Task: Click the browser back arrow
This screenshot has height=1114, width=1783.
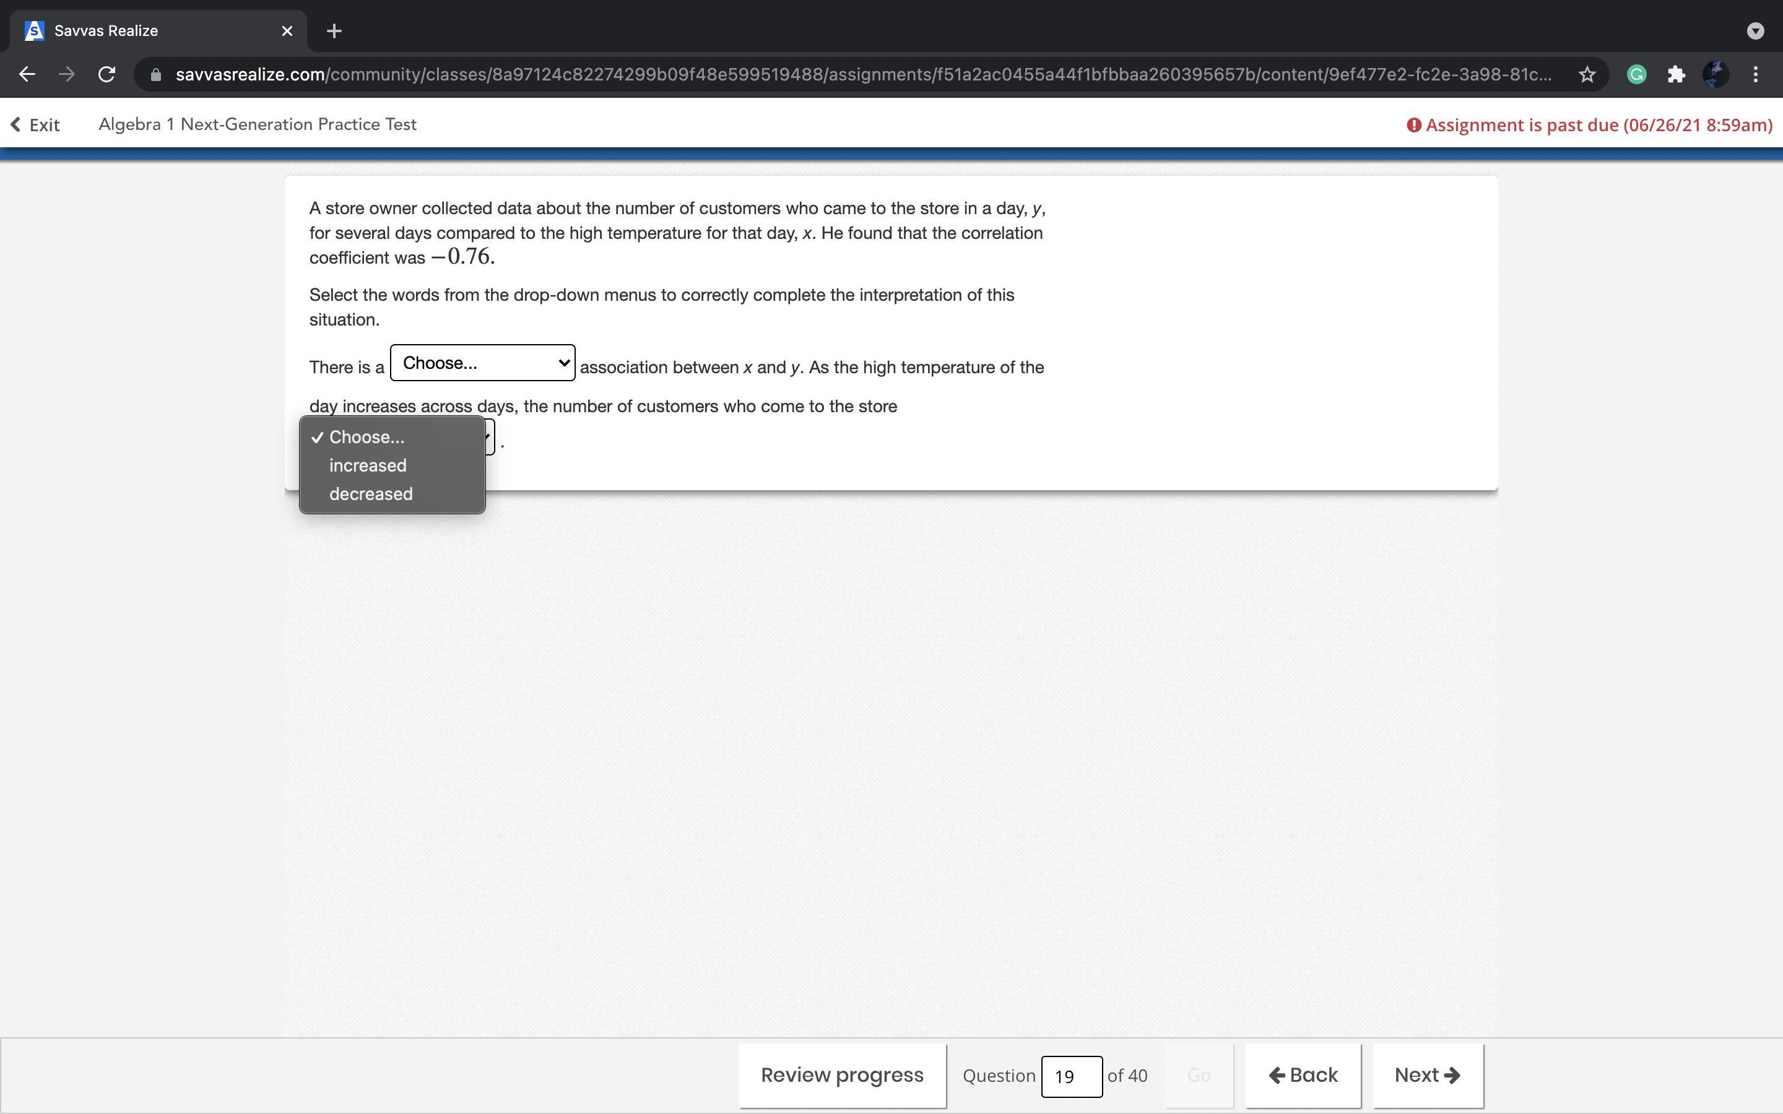Action: click(x=27, y=74)
